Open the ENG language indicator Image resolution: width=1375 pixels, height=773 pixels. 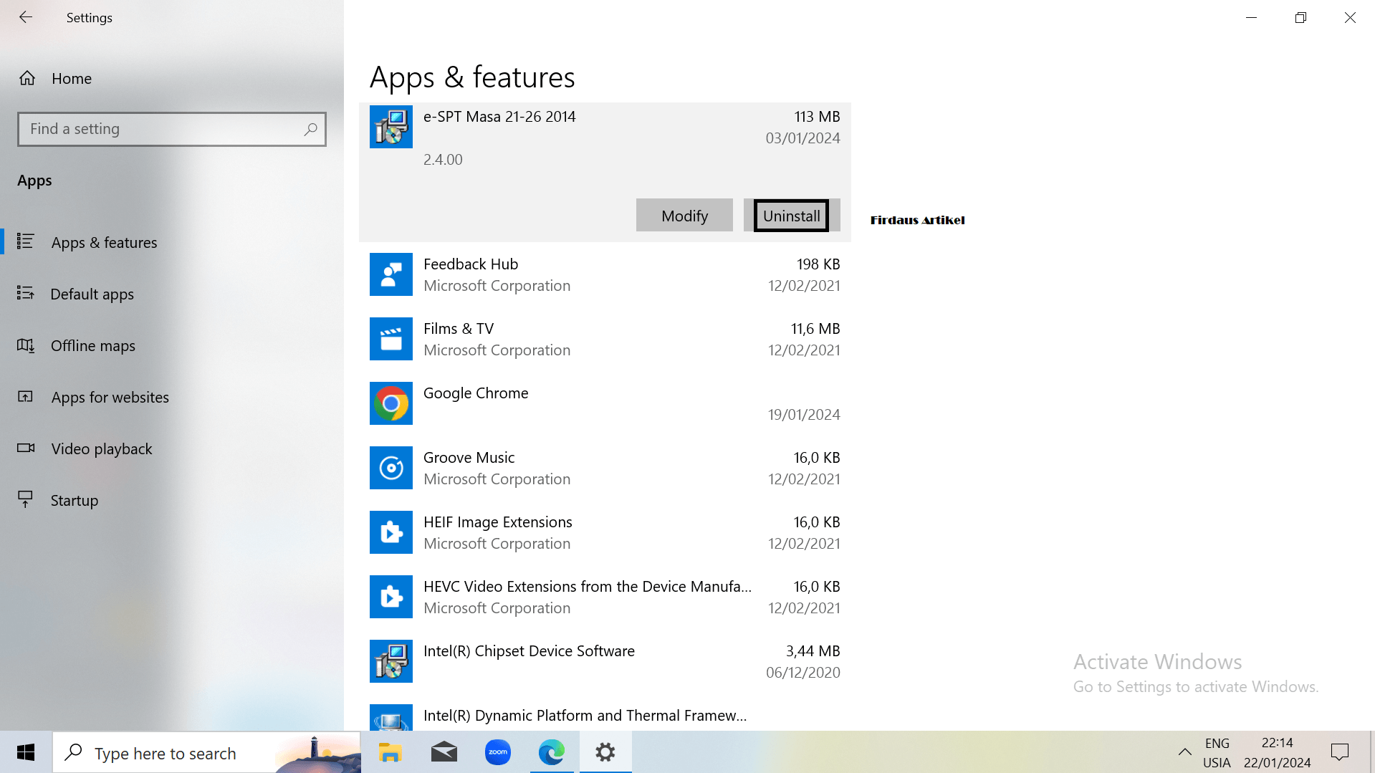coord(1217,752)
